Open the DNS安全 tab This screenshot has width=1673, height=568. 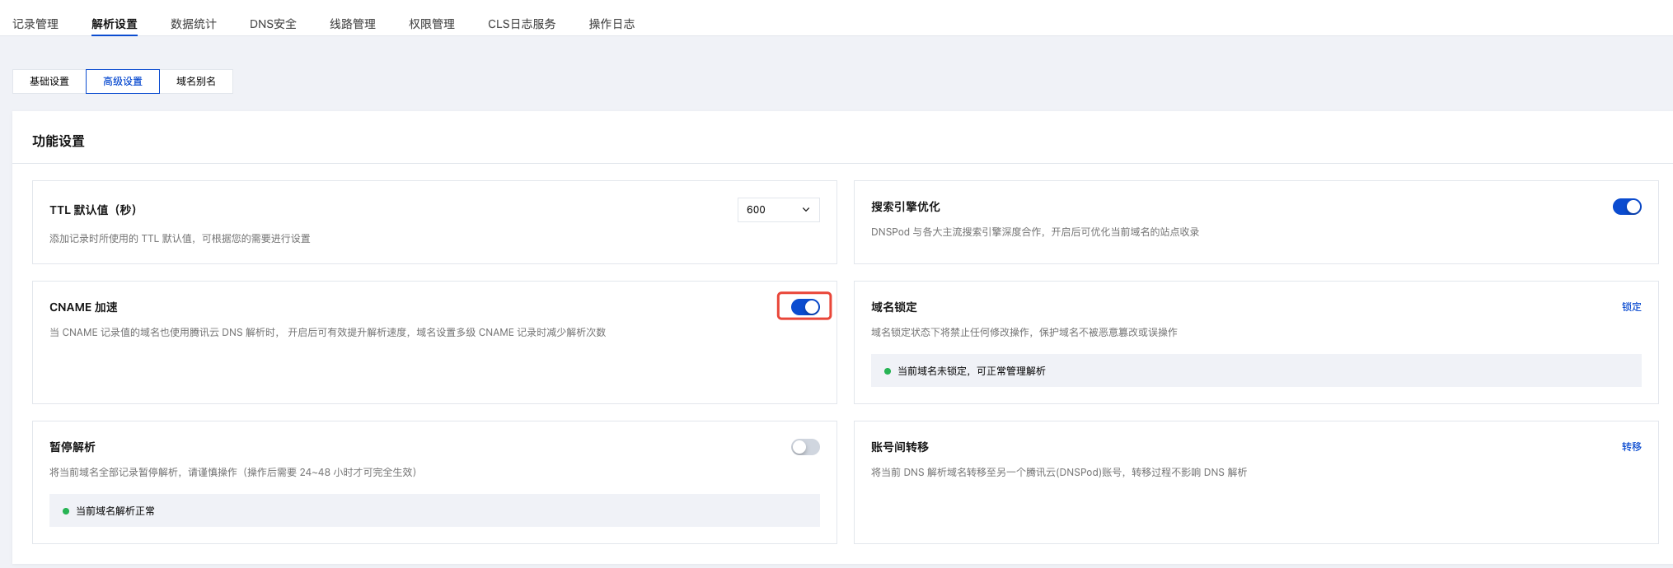pyautogui.click(x=273, y=24)
